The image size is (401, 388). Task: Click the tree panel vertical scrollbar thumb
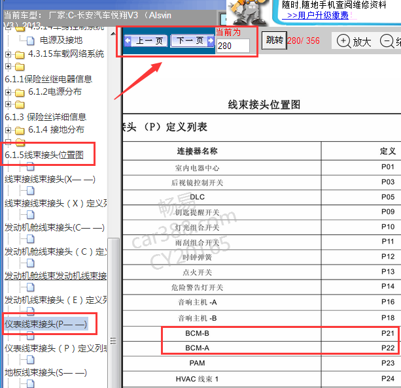113,313
